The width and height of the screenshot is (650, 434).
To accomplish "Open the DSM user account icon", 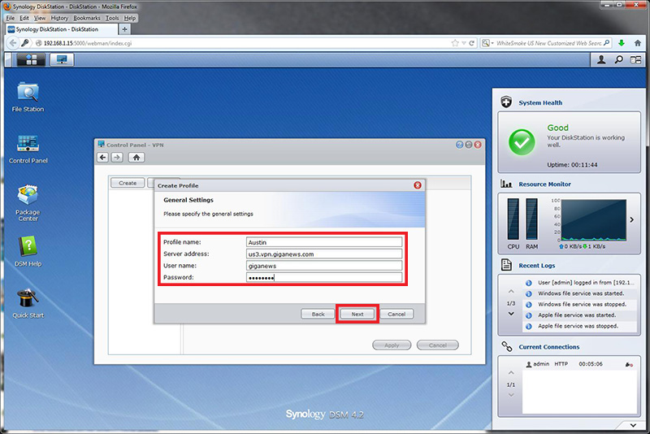I will coord(601,60).
